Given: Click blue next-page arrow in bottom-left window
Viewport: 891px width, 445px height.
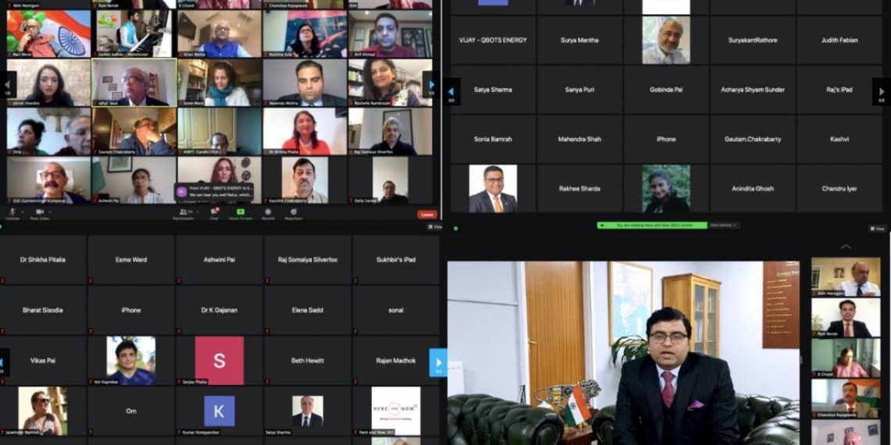Looking at the screenshot, I should click(x=438, y=363).
